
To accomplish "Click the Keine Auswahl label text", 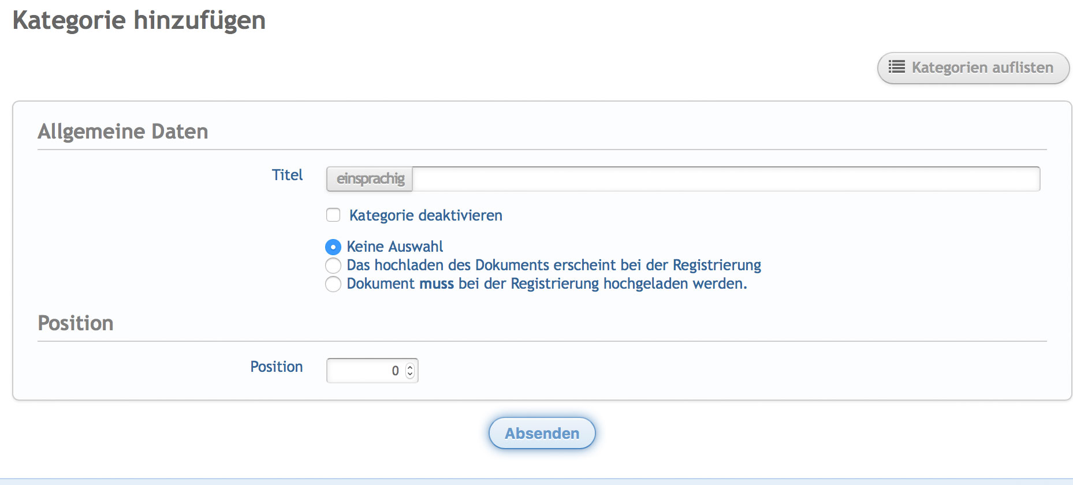I will (395, 247).
